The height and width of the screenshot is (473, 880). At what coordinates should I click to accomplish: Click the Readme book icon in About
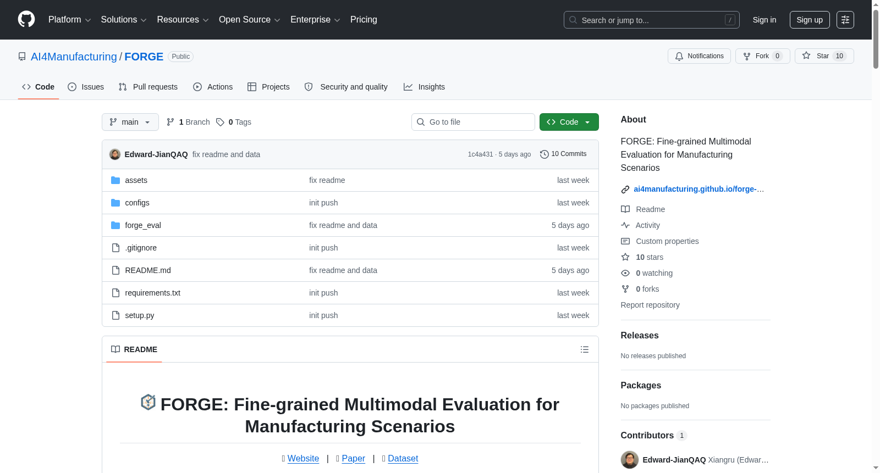pyautogui.click(x=625, y=209)
